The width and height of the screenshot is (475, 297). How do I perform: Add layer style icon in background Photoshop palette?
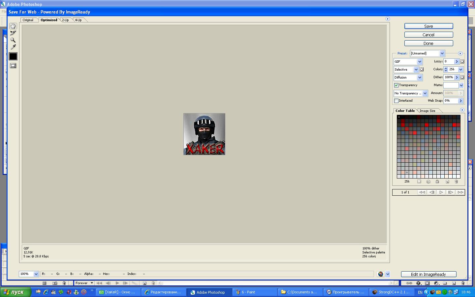tap(418, 283)
